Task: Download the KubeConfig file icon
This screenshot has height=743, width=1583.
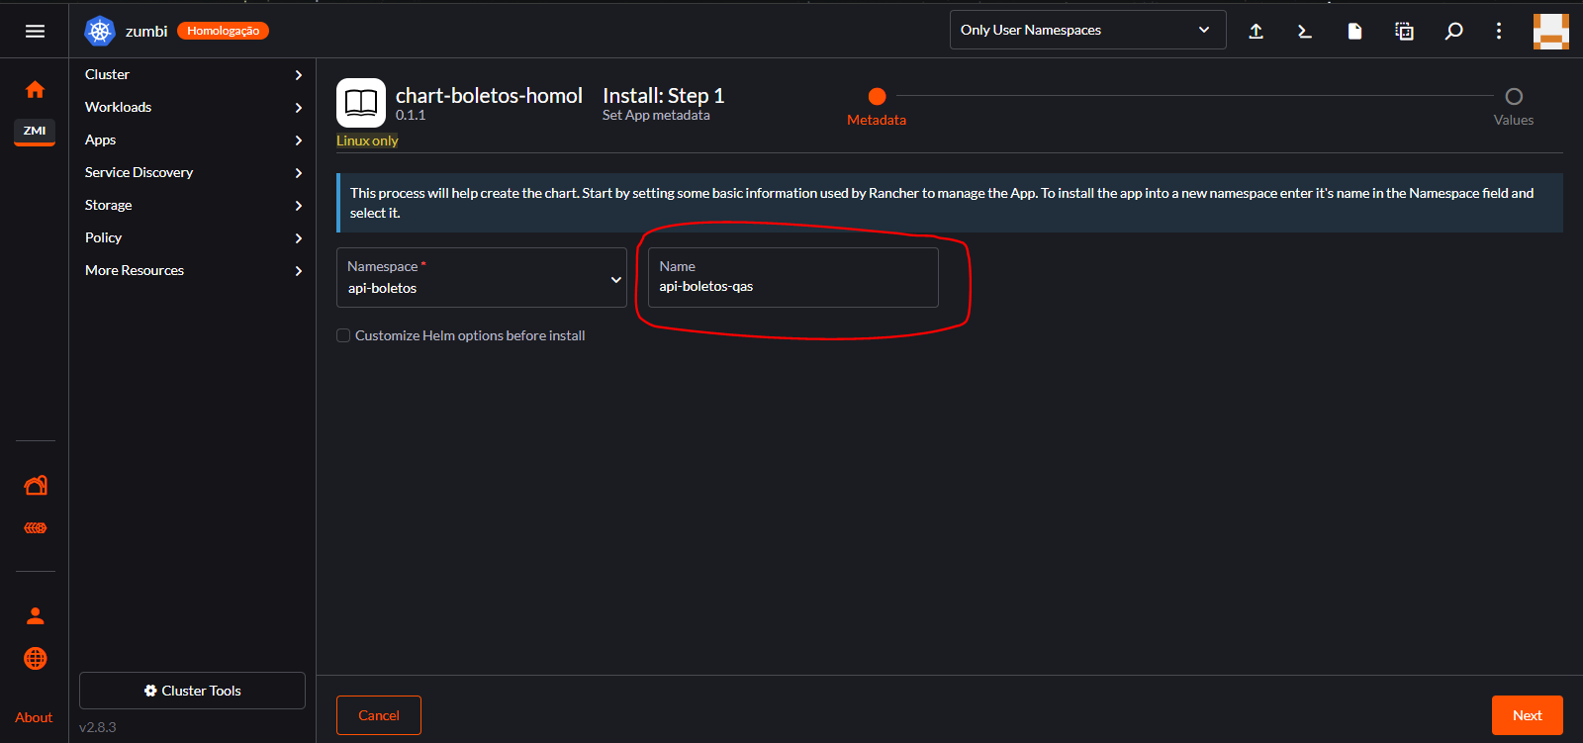Action: [1354, 31]
